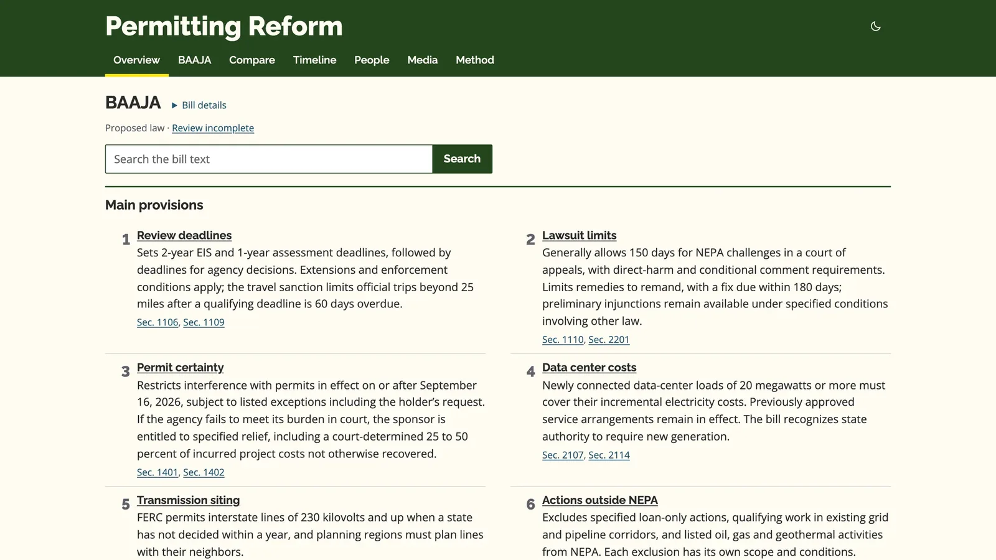Toggle dark mode with the moon icon
Image resolution: width=996 pixels, height=560 pixels.
pyautogui.click(x=875, y=26)
